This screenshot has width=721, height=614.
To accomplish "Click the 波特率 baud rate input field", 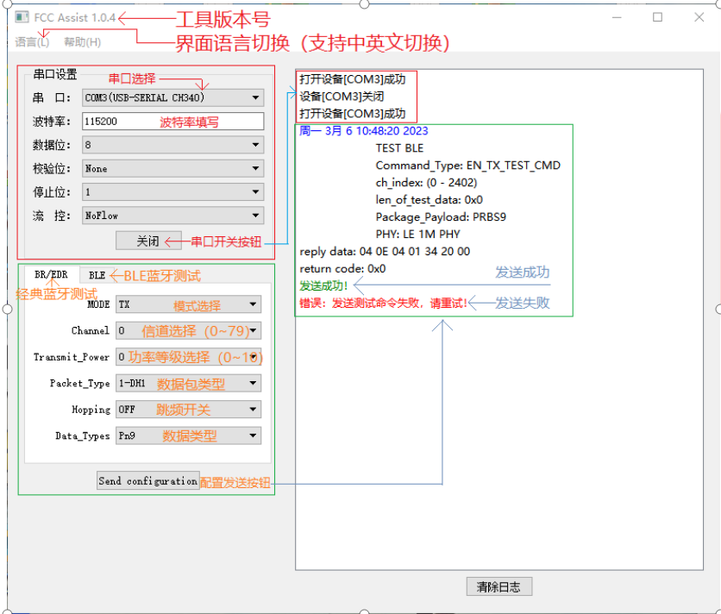I will pos(172,122).
